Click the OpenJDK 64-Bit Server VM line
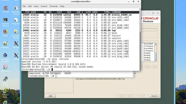The image size is (186, 104). [x=58, y=67]
